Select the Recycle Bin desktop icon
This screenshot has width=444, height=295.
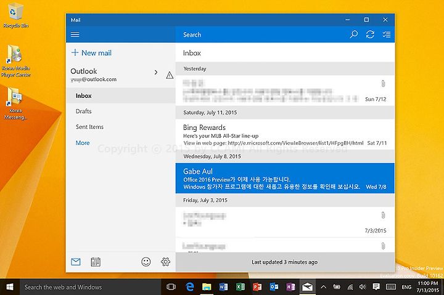[x=15, y=15]
